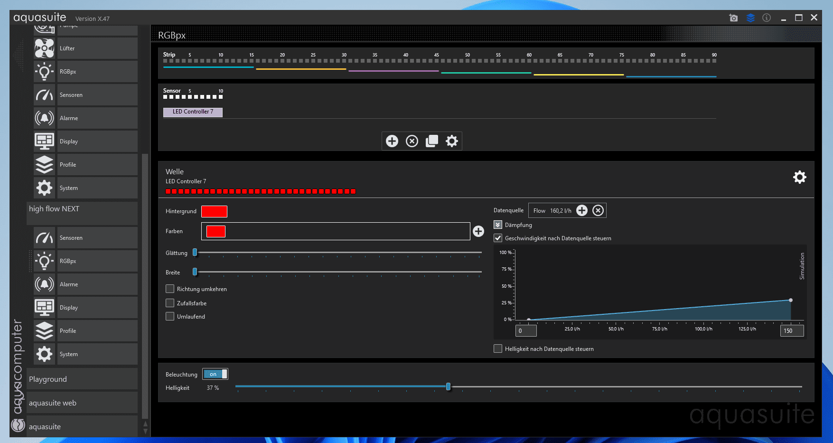Click the blue layers icon in title bar
This screenshot has height=443, width=833.
pos(750,18)
